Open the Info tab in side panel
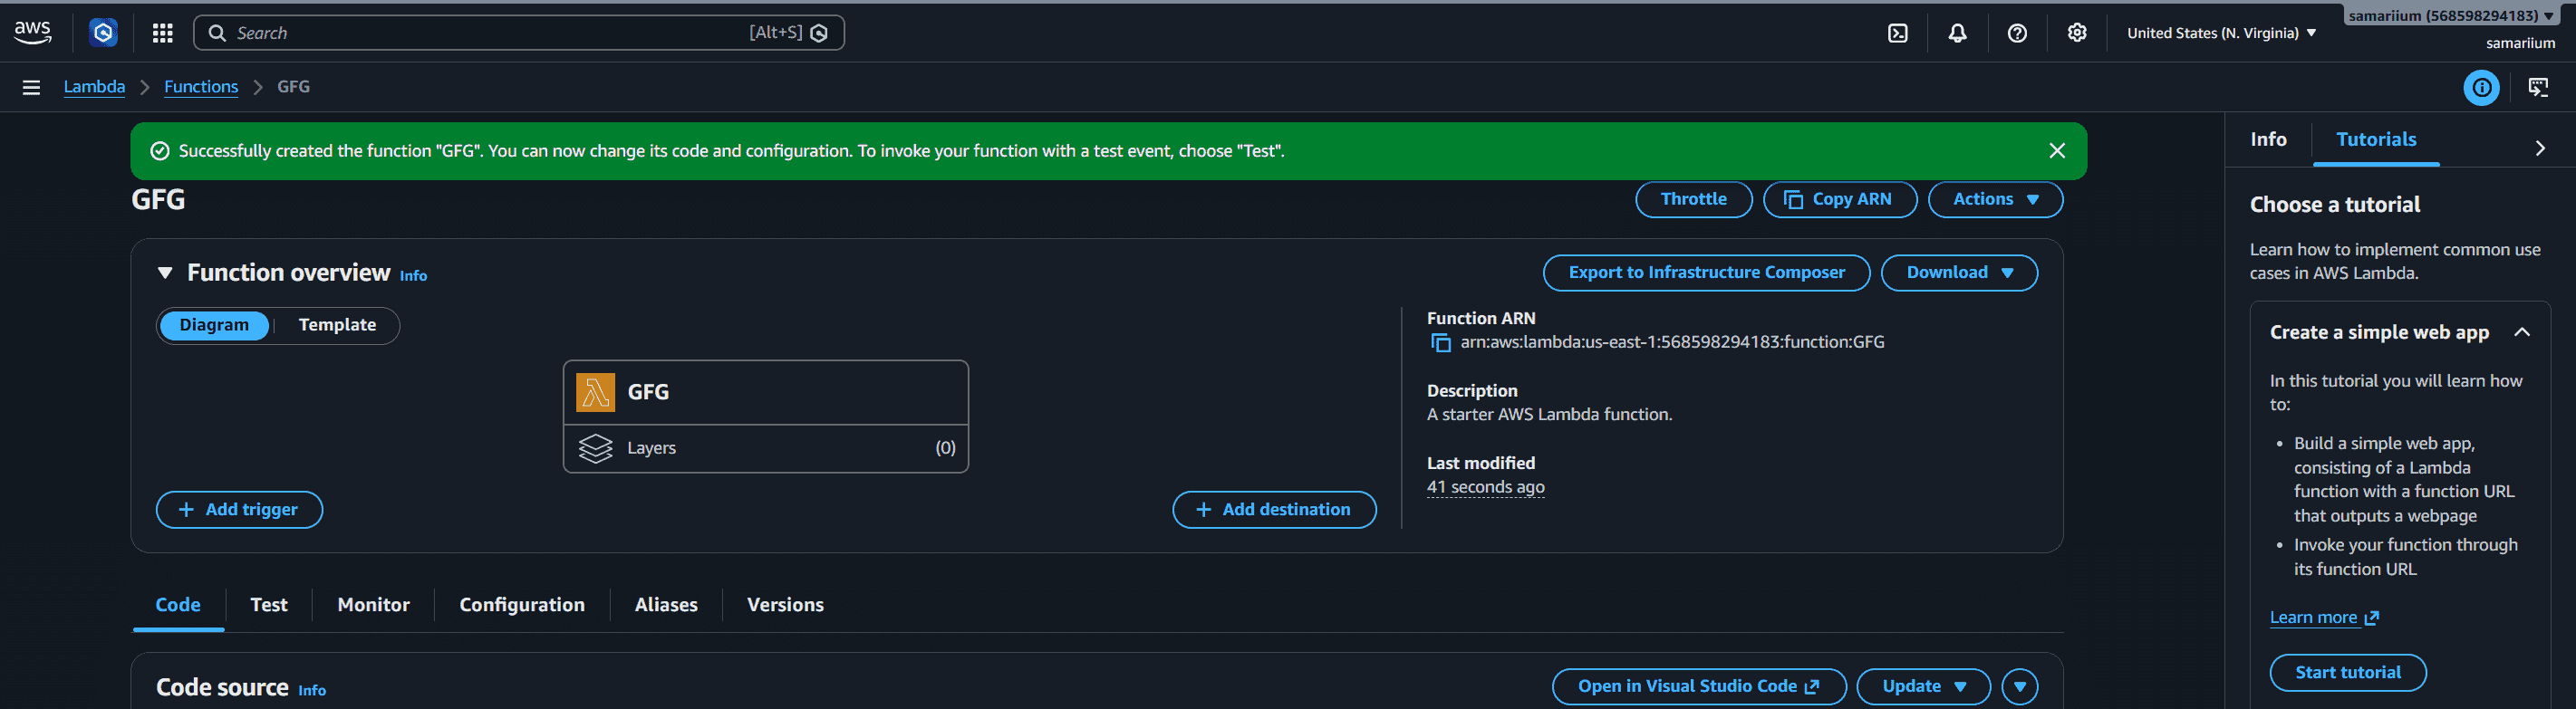This screenshot has width=2576, height=709. (2268, 140)
